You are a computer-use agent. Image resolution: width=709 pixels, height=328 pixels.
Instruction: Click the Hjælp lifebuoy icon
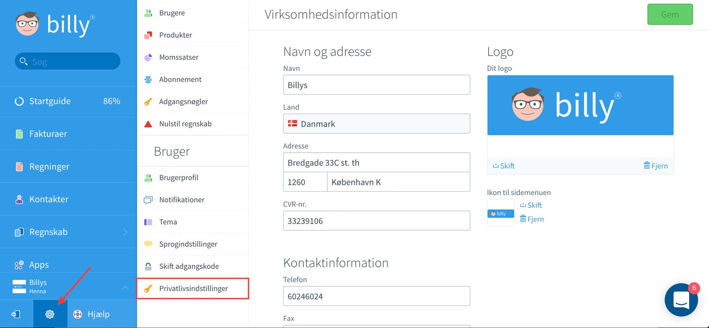pos(77,314)
